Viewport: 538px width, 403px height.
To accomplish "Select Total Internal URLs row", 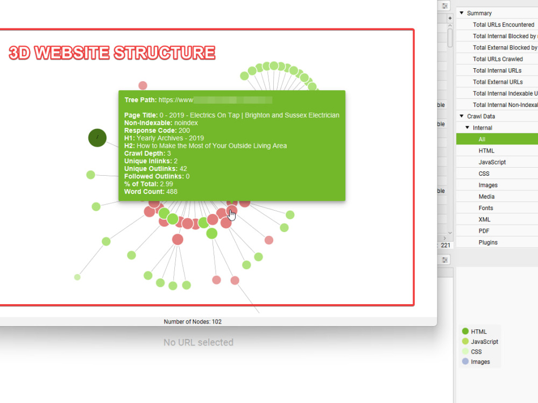I will (x=497, y=70).
